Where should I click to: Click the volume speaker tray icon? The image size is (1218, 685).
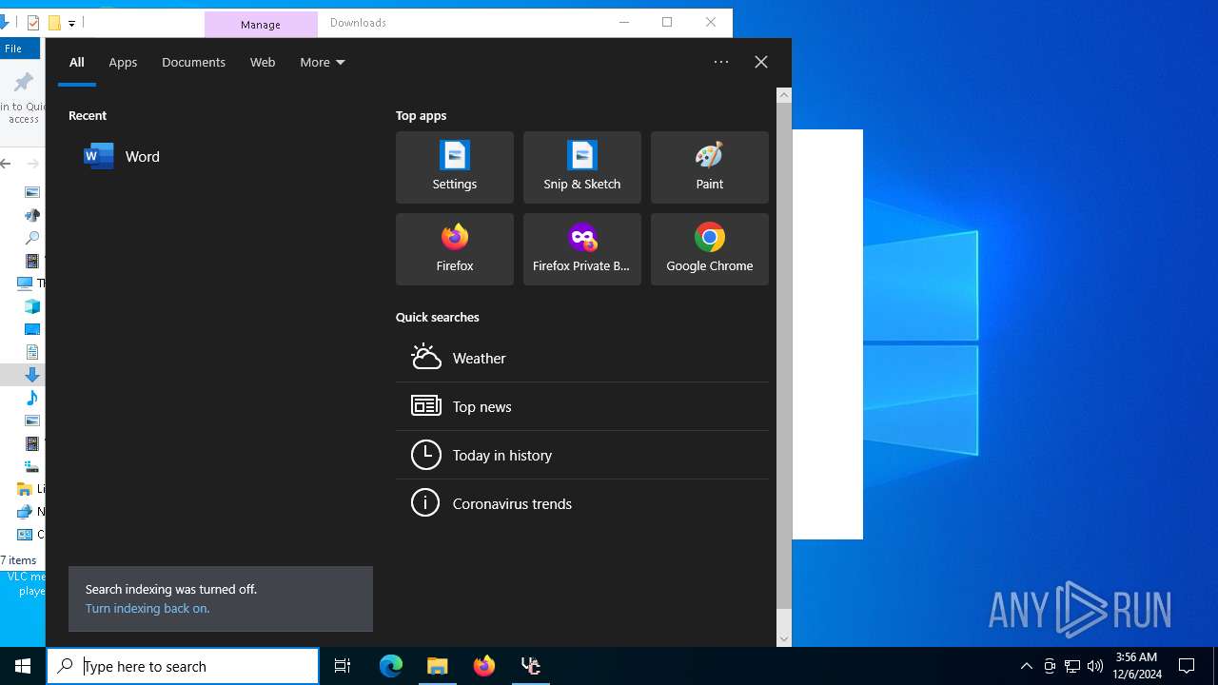tap(1095, 666)
